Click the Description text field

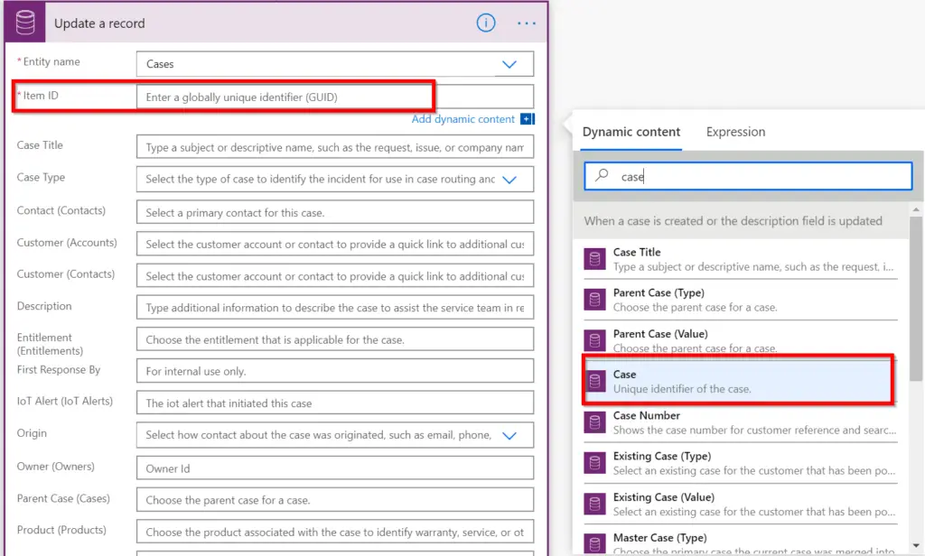(334, 308)
